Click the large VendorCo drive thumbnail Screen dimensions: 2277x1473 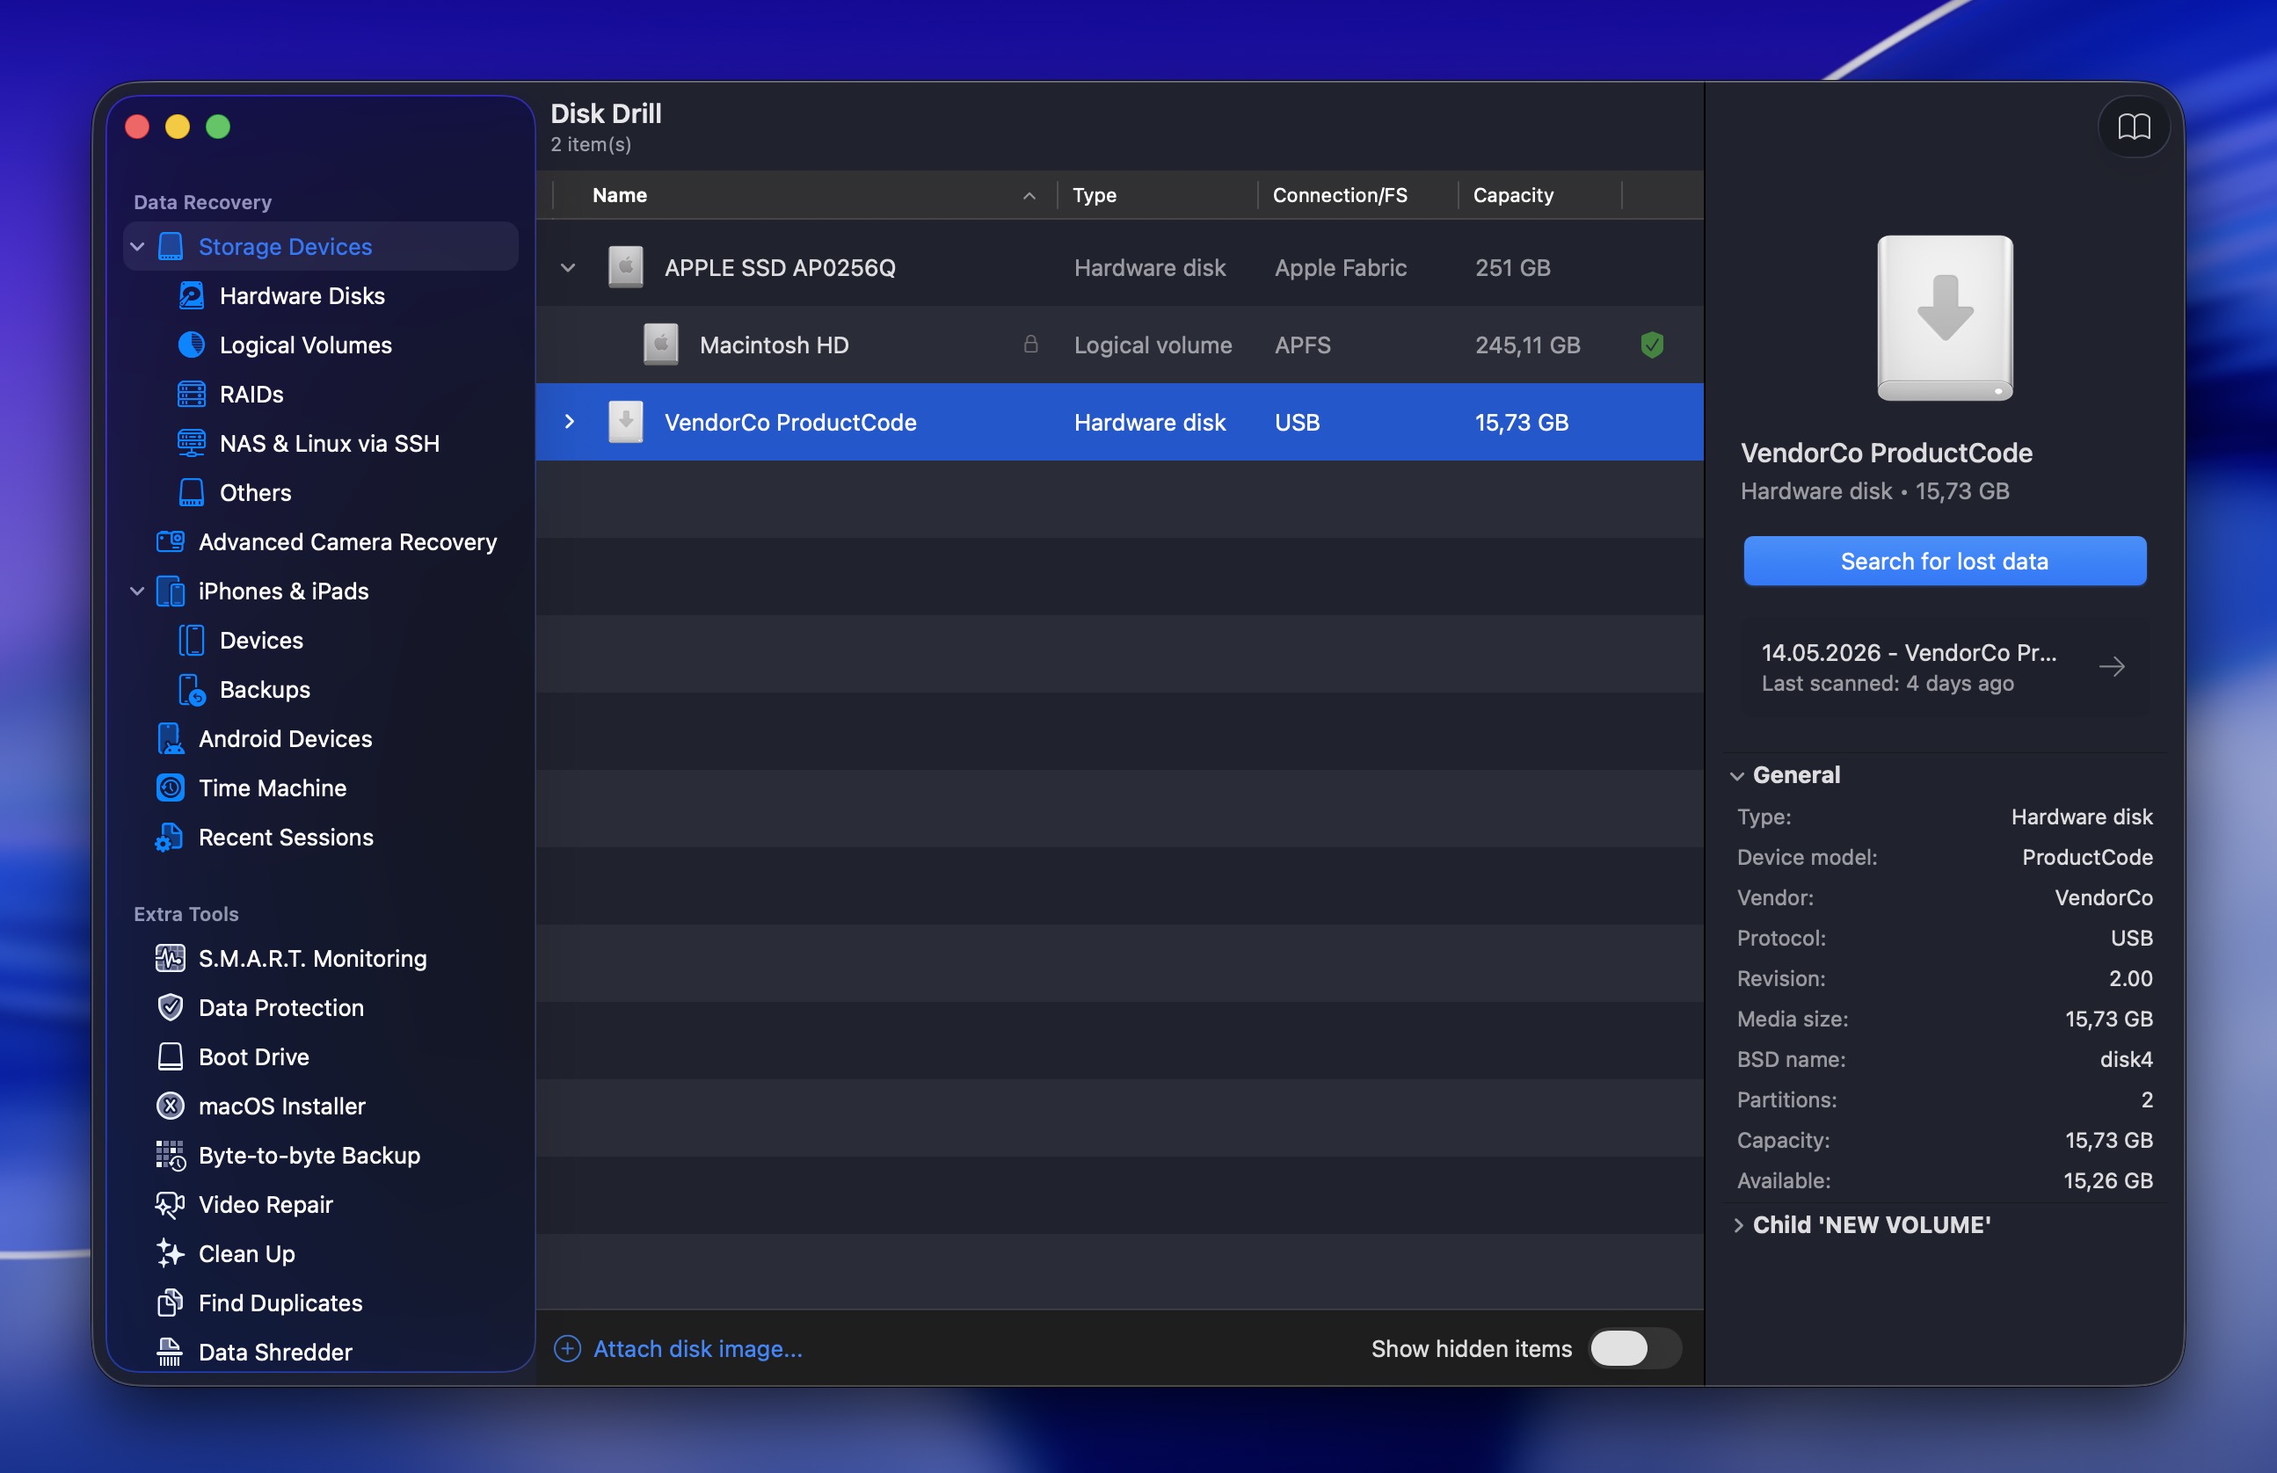click(x=1944, y=317)
